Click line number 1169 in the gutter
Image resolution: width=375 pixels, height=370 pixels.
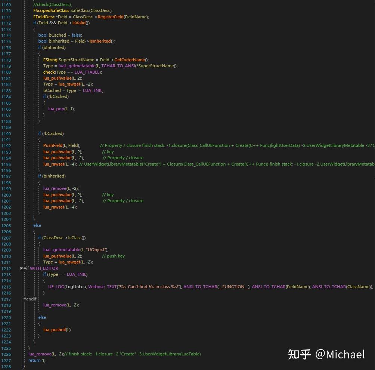[x=6, y=5]
